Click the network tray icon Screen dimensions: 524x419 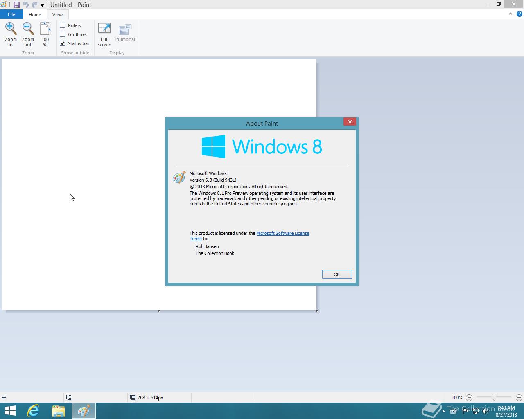click(x=476, y=411)
